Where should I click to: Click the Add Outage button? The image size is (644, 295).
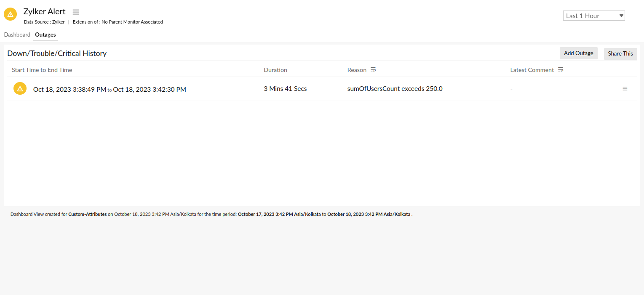tap(578, 53)
